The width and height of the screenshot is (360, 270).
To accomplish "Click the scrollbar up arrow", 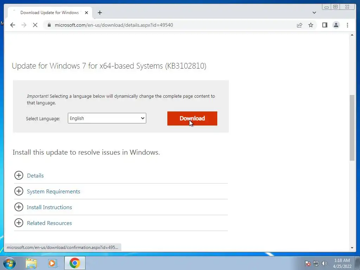I will tap(352, 35).
